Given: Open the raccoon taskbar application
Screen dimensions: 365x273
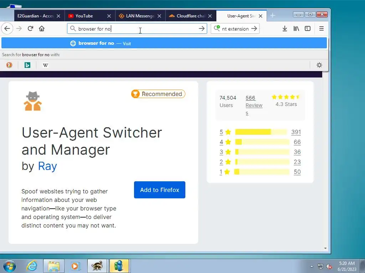Looking at the screenshot, I should (x=97, y=266).
